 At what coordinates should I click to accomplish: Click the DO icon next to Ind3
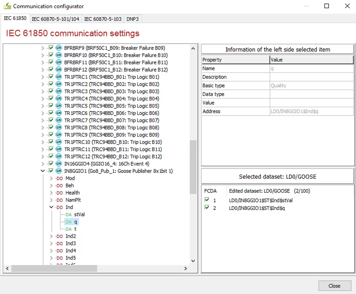point(60,244)
